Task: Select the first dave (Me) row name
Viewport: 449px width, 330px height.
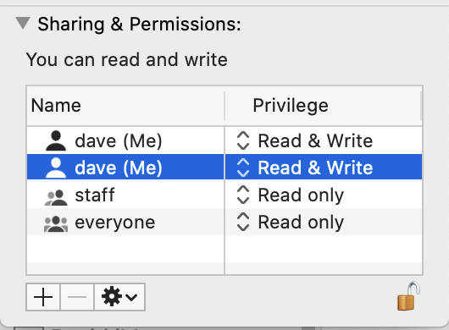Action: point(119,141)
